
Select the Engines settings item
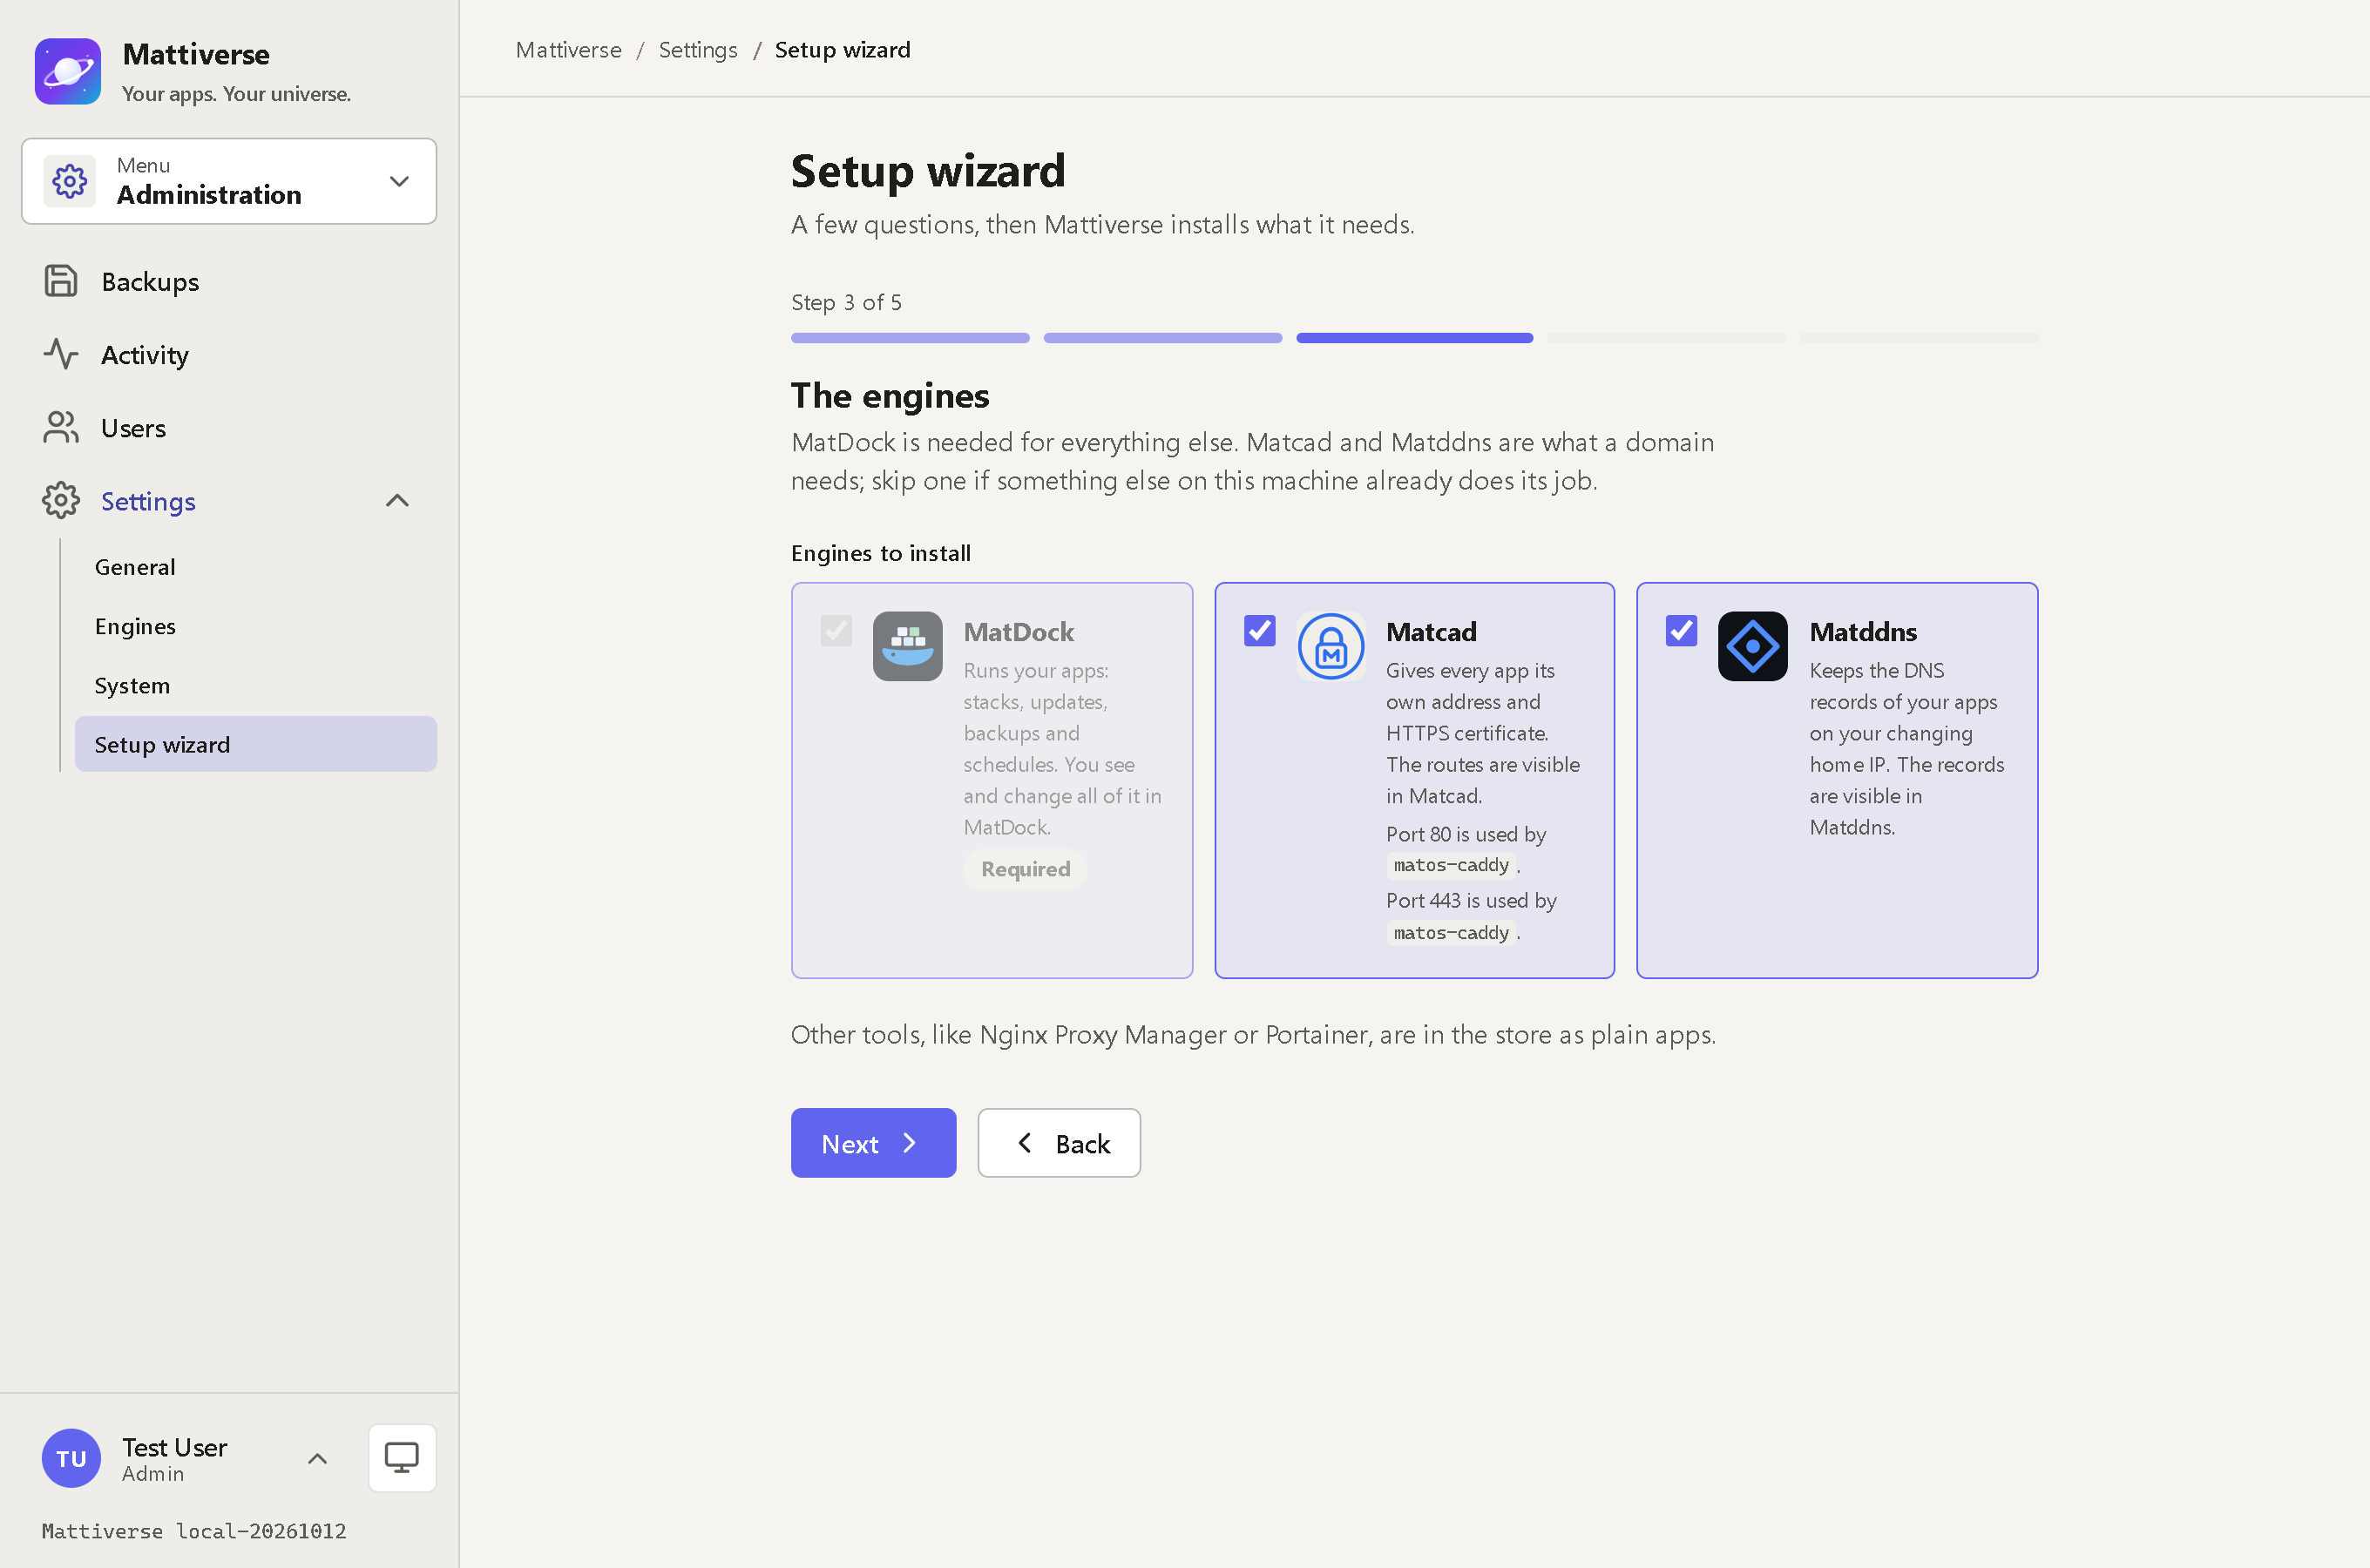click(x=135, y=626)
